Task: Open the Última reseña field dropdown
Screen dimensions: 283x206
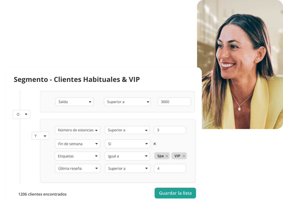Action: 78,168
